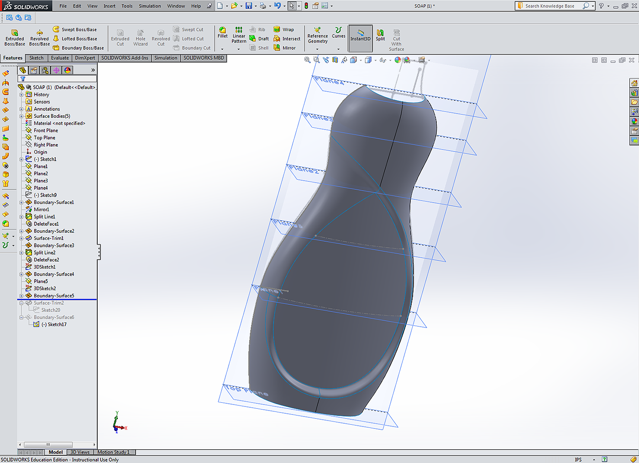Open the Reference Geometry dropdown arrow
Screen dimensions: 639x463
317,49
